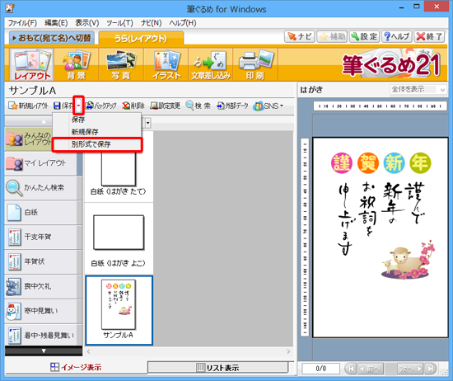
Task: Switch to リスト表示 view
Action: [x=218, y=368]
